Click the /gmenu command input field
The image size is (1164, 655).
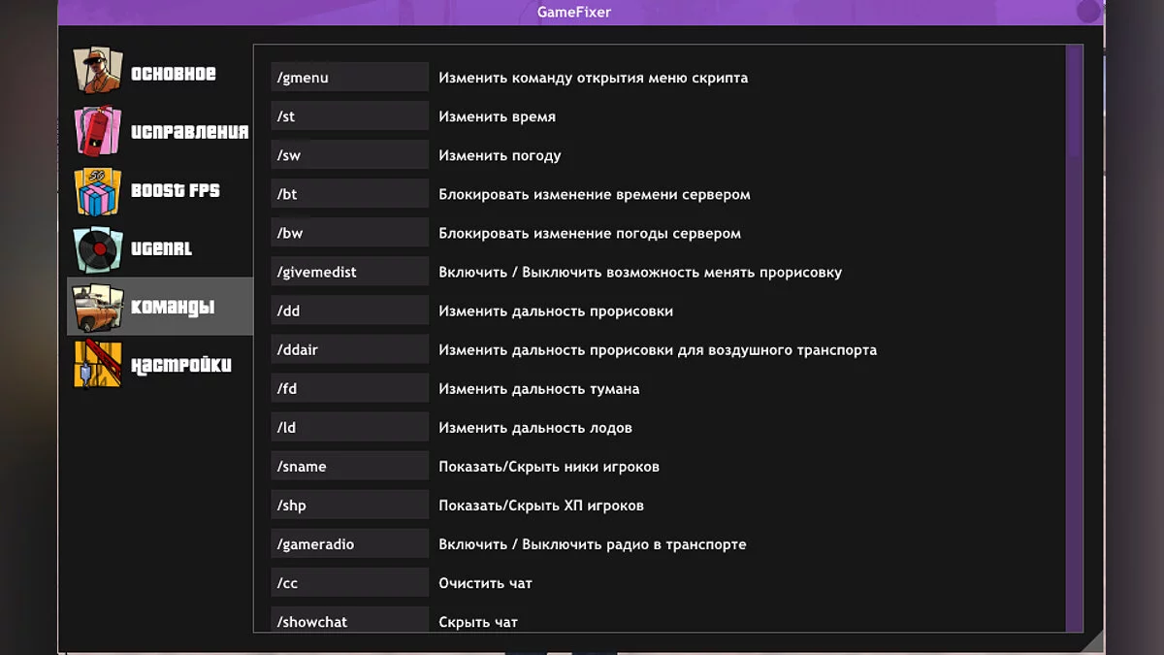point(349,78)
